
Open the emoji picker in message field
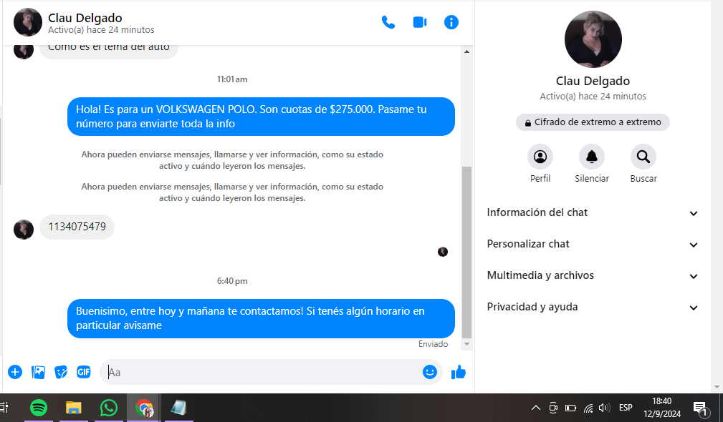click(x=430, y=372)
